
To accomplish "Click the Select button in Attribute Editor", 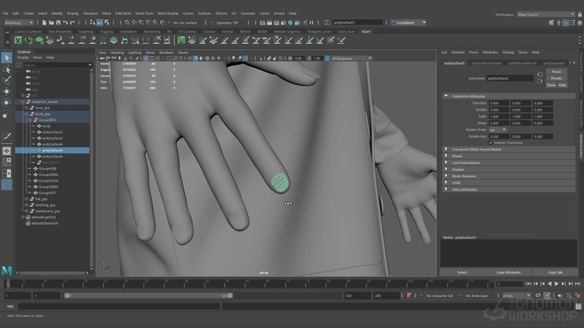I will click(462, 272).
